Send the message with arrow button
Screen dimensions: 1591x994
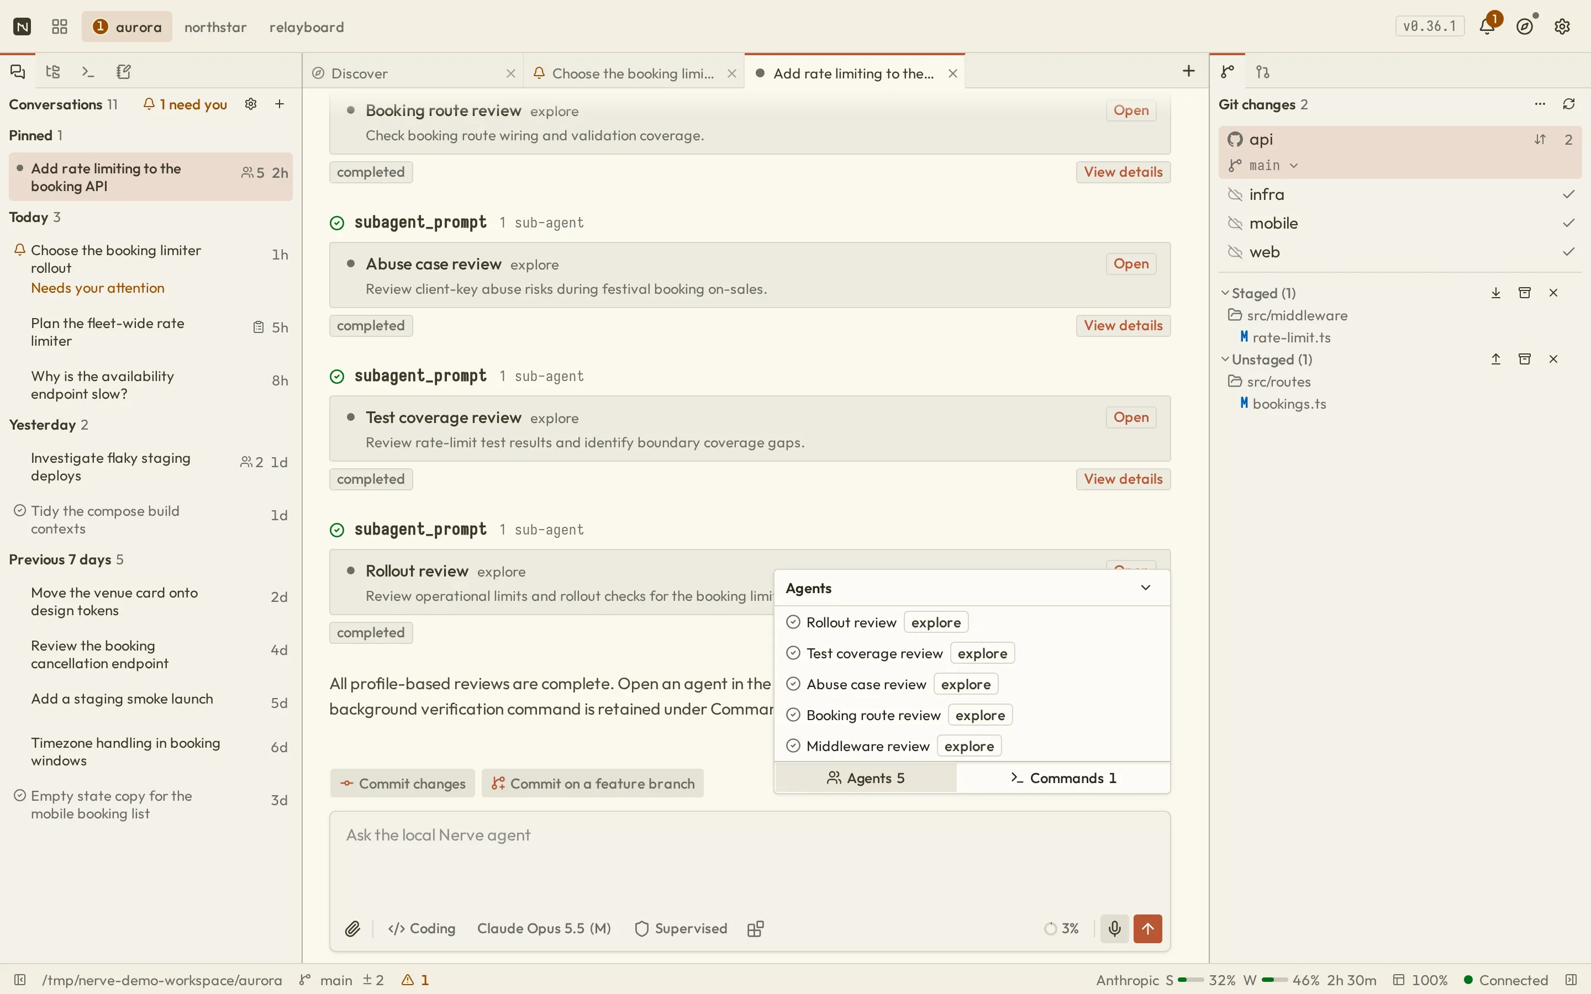tap(1148, 928)
